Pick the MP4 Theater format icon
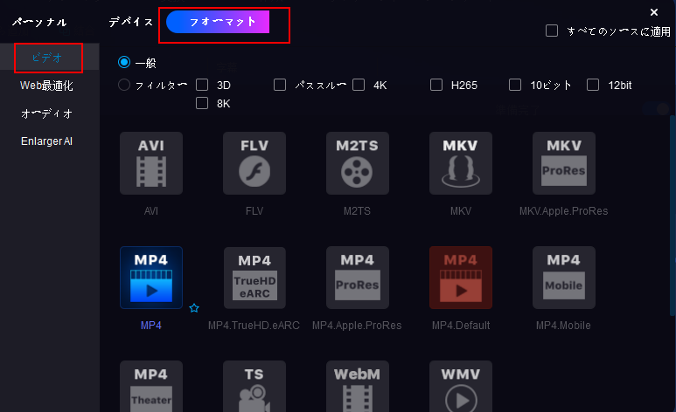This screenshot has height=412, width=676. click(151, 386)
